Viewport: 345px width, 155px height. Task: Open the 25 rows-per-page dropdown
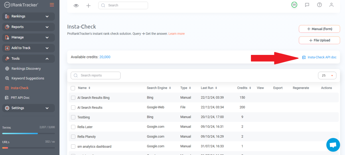pos(327,75)
